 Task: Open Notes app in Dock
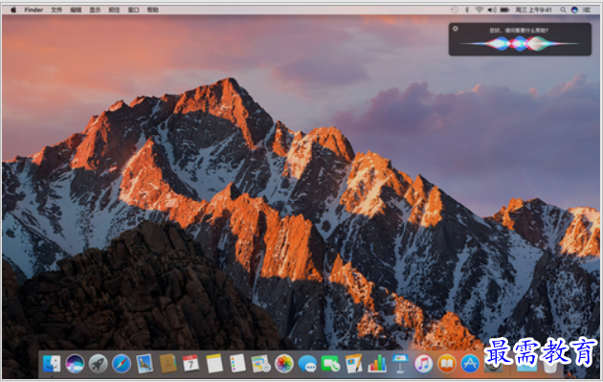(214, 364)
